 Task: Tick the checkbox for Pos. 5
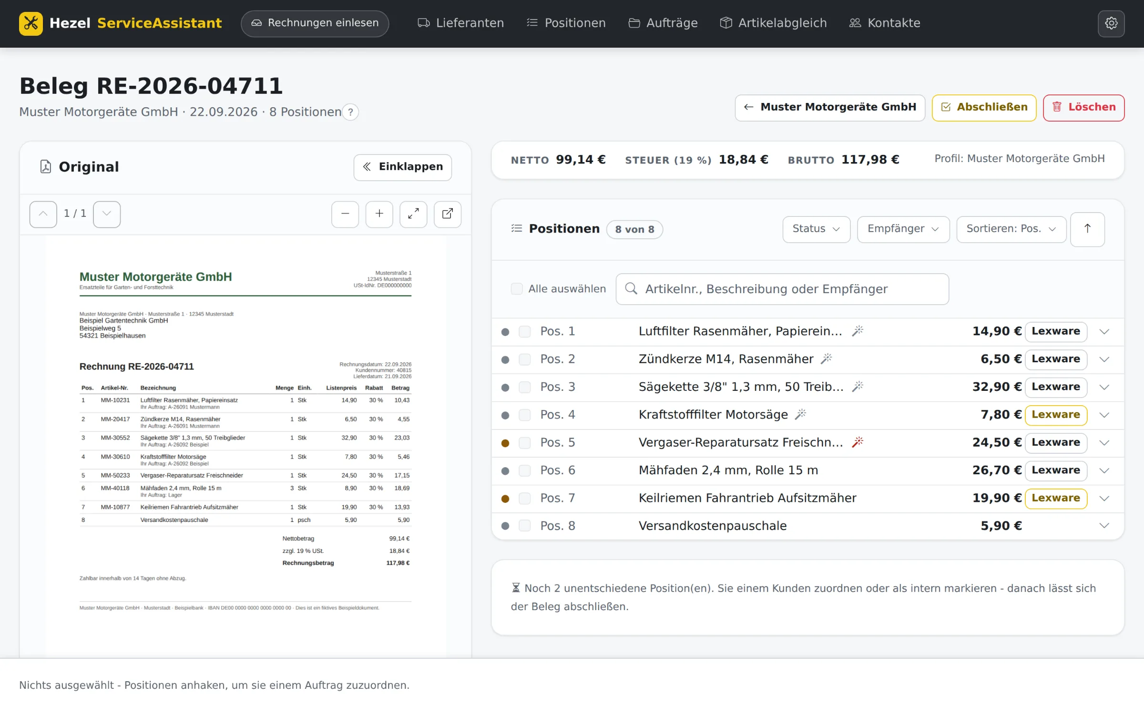[525, 443]
